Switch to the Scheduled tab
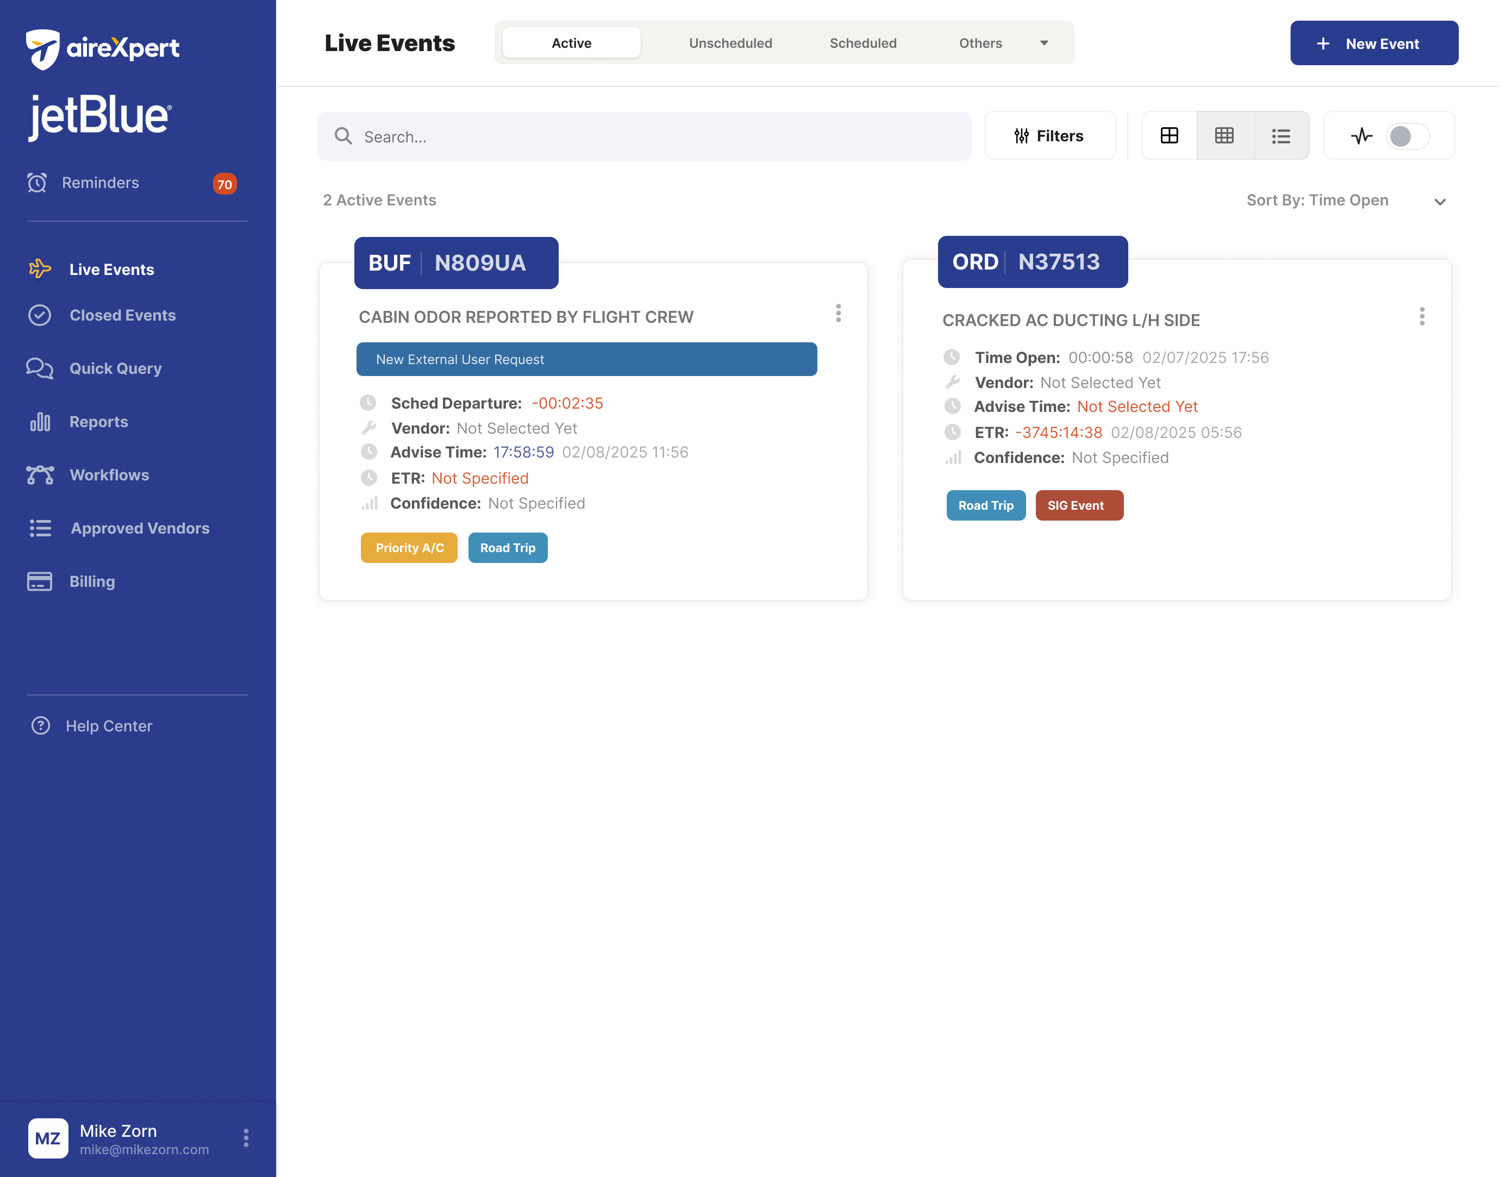 pos(862,43)
